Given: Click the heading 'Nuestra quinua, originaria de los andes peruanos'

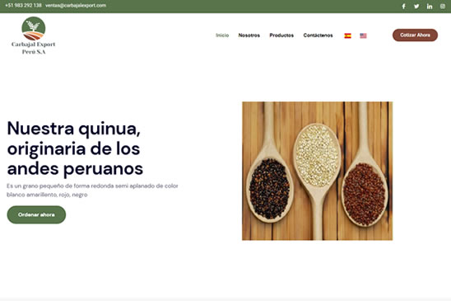Looking at the screenshot, I should coord(75,148).
